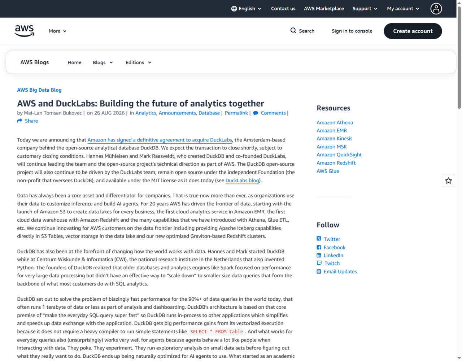Open the Permalink link
Viewport: 462px width, 361px height.
(236, 113)
